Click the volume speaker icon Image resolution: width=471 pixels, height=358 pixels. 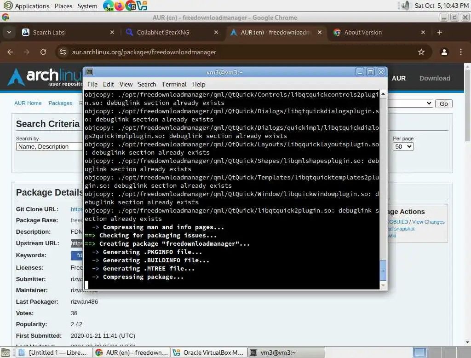point(405,6)
